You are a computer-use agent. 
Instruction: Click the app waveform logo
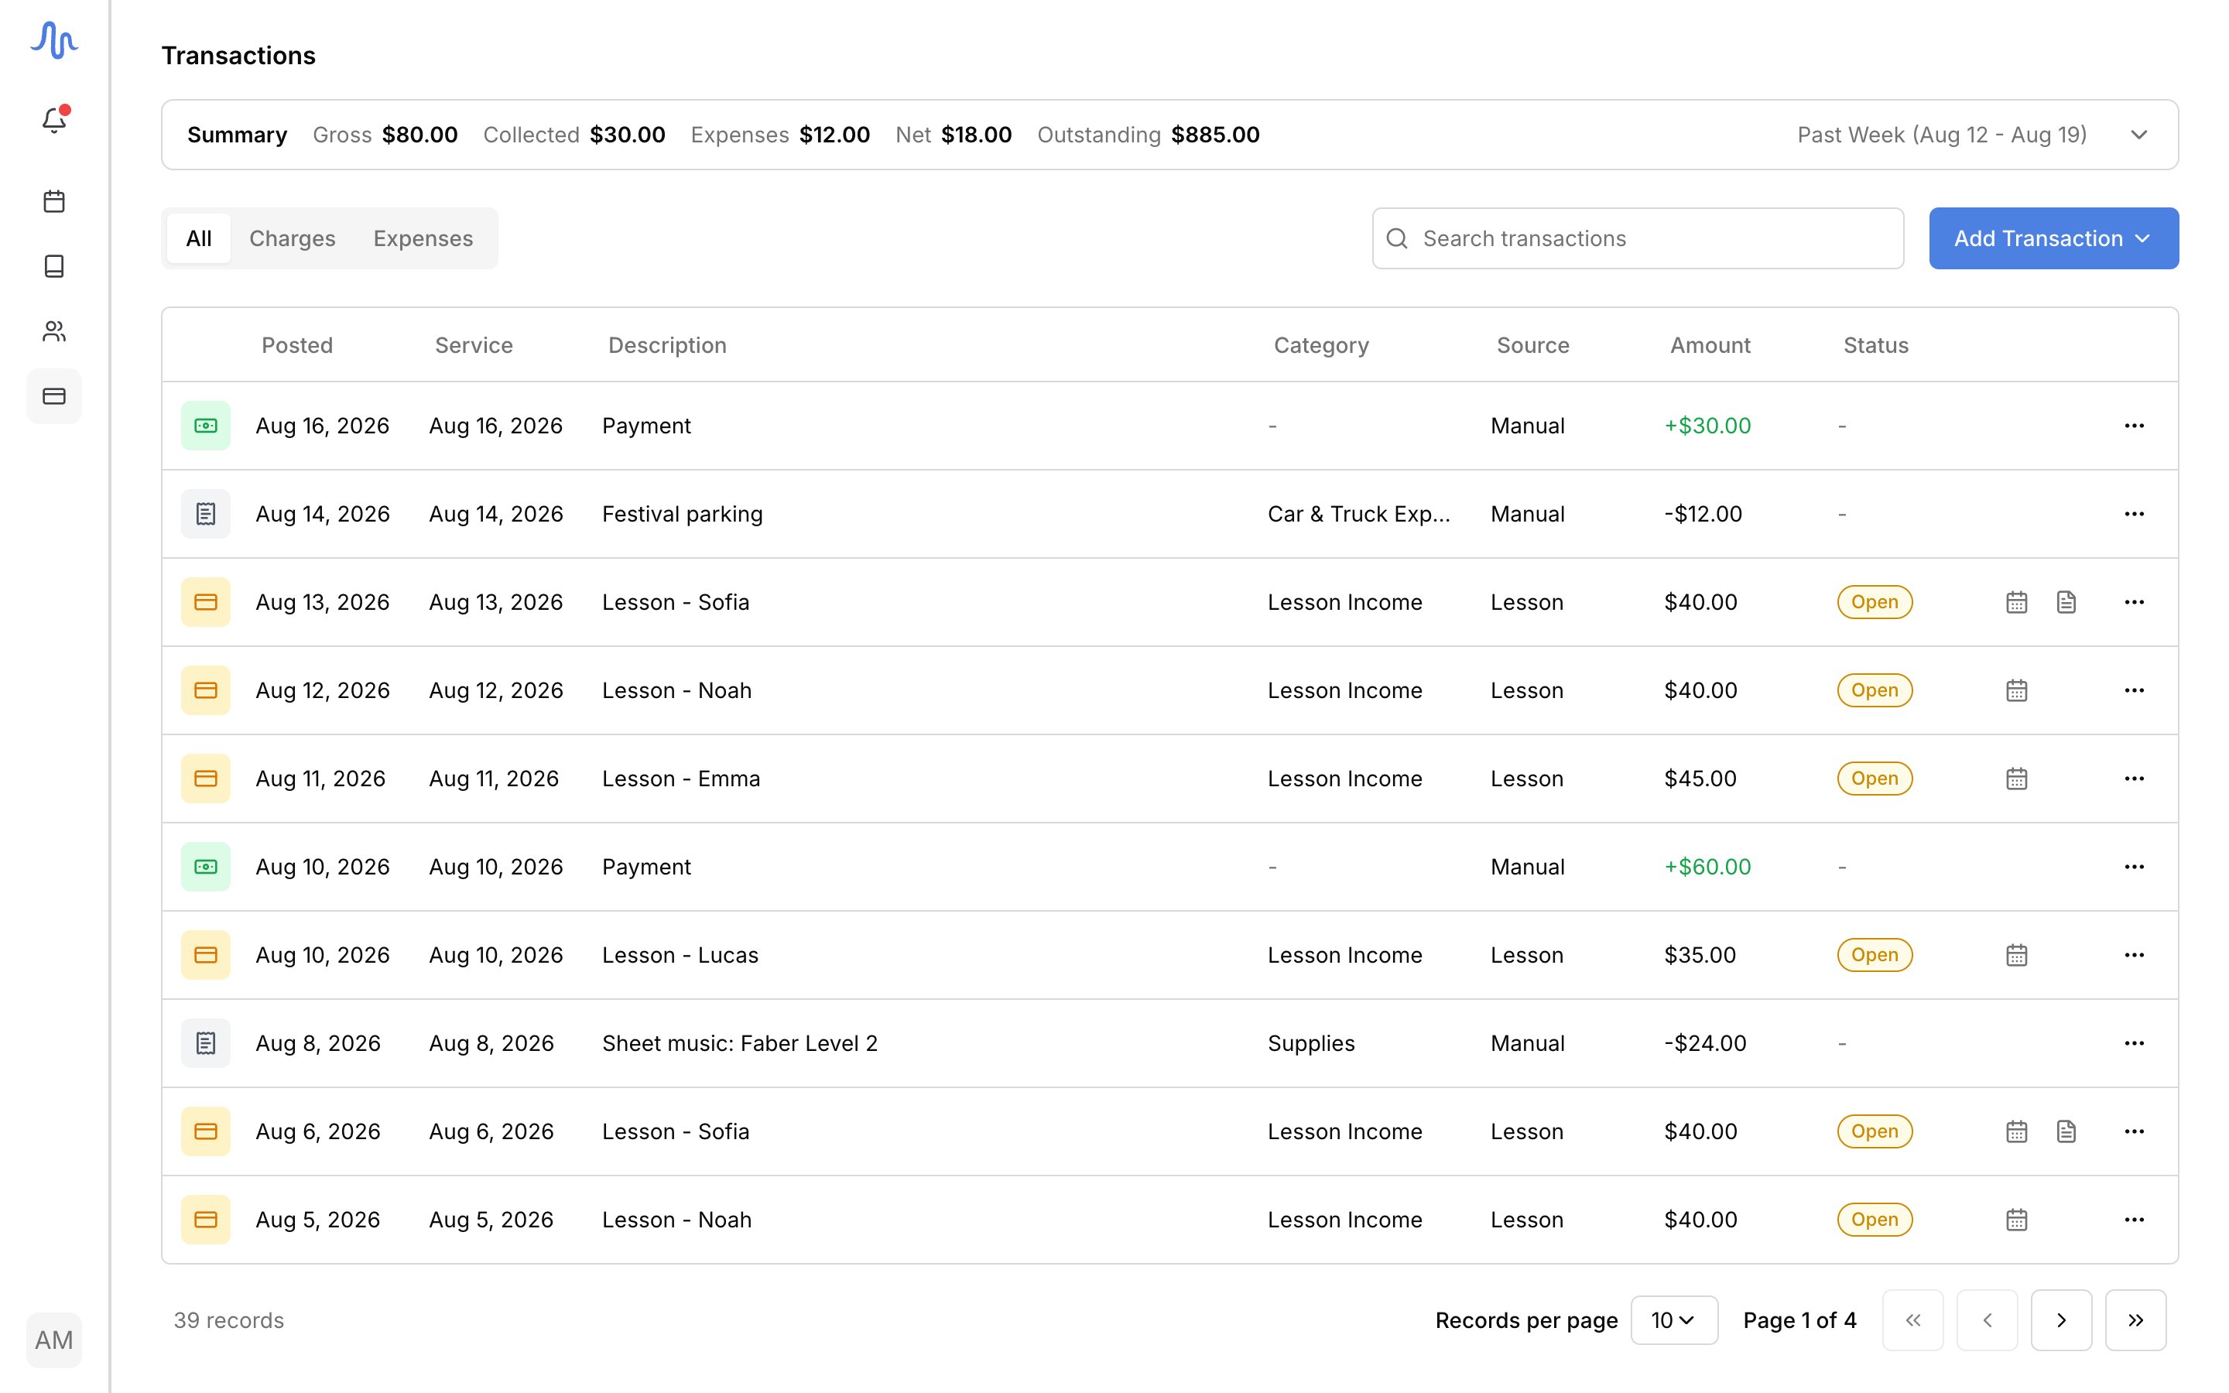point(54,40)
